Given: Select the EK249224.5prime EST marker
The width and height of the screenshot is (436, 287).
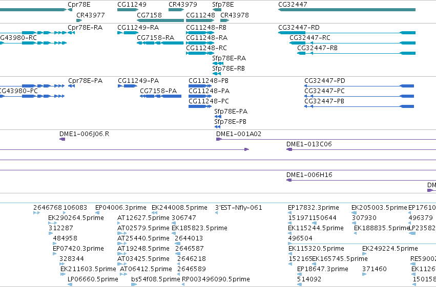Looking at the screenshot, I should point(364,254).
